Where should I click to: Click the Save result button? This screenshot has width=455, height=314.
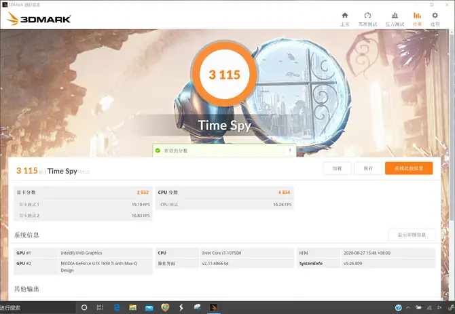pos(368,168)
